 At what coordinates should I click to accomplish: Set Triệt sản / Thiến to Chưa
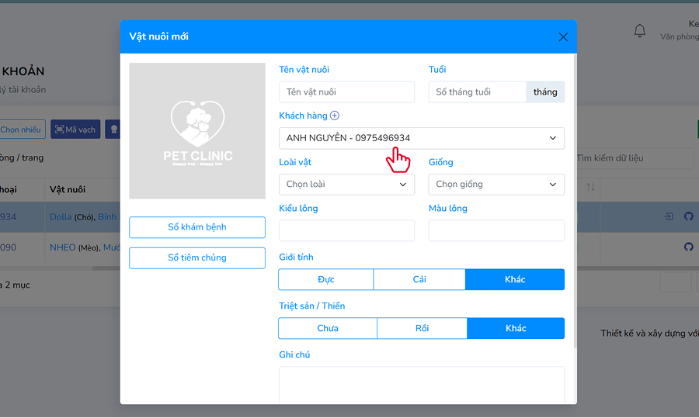328,328
